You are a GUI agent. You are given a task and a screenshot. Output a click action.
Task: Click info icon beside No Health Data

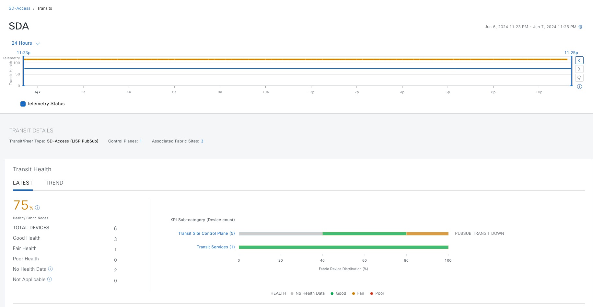point(51,269)
